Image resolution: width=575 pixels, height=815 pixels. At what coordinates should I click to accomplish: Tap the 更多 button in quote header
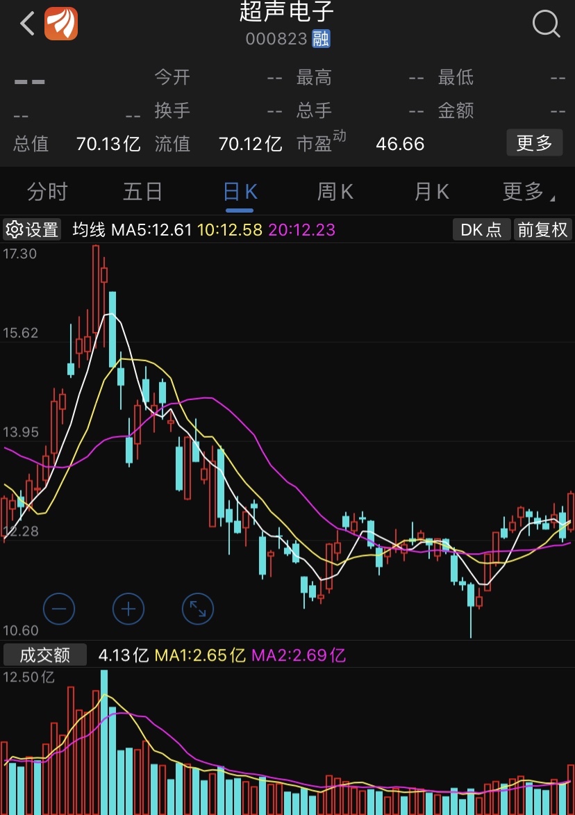535,143
